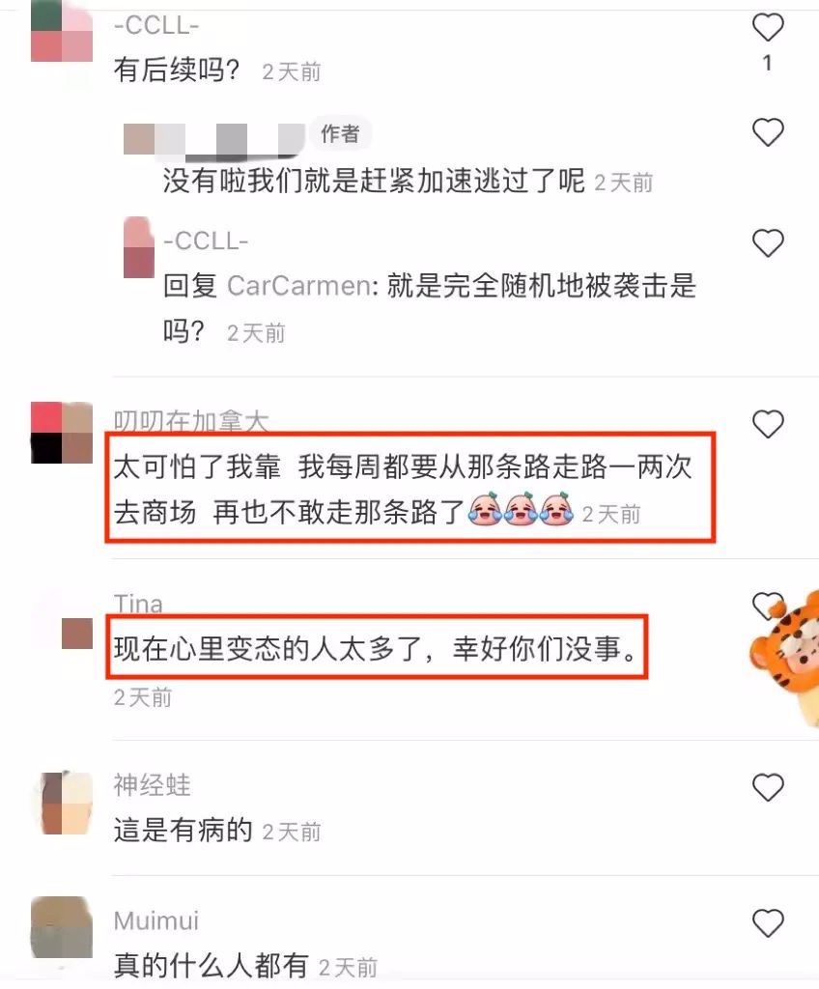Open reply avatar of -CCLL-
This screenshot has width=819, height=989.
tap(139, 247)
